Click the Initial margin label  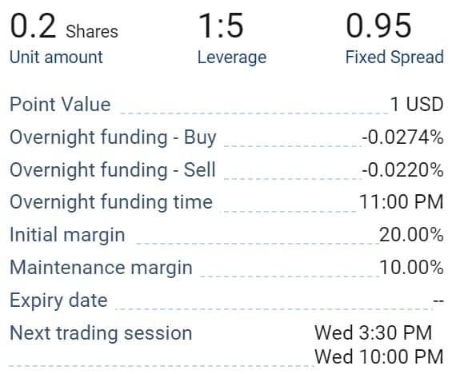click(x=67, y=236)
